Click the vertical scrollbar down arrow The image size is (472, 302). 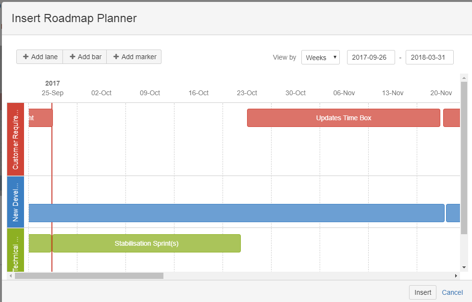(464, 267)
